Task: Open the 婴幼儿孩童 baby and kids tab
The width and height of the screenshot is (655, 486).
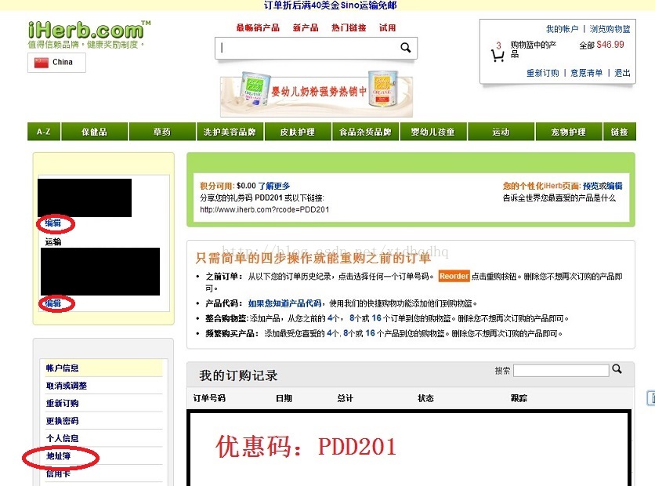Action: click(432, 132)
